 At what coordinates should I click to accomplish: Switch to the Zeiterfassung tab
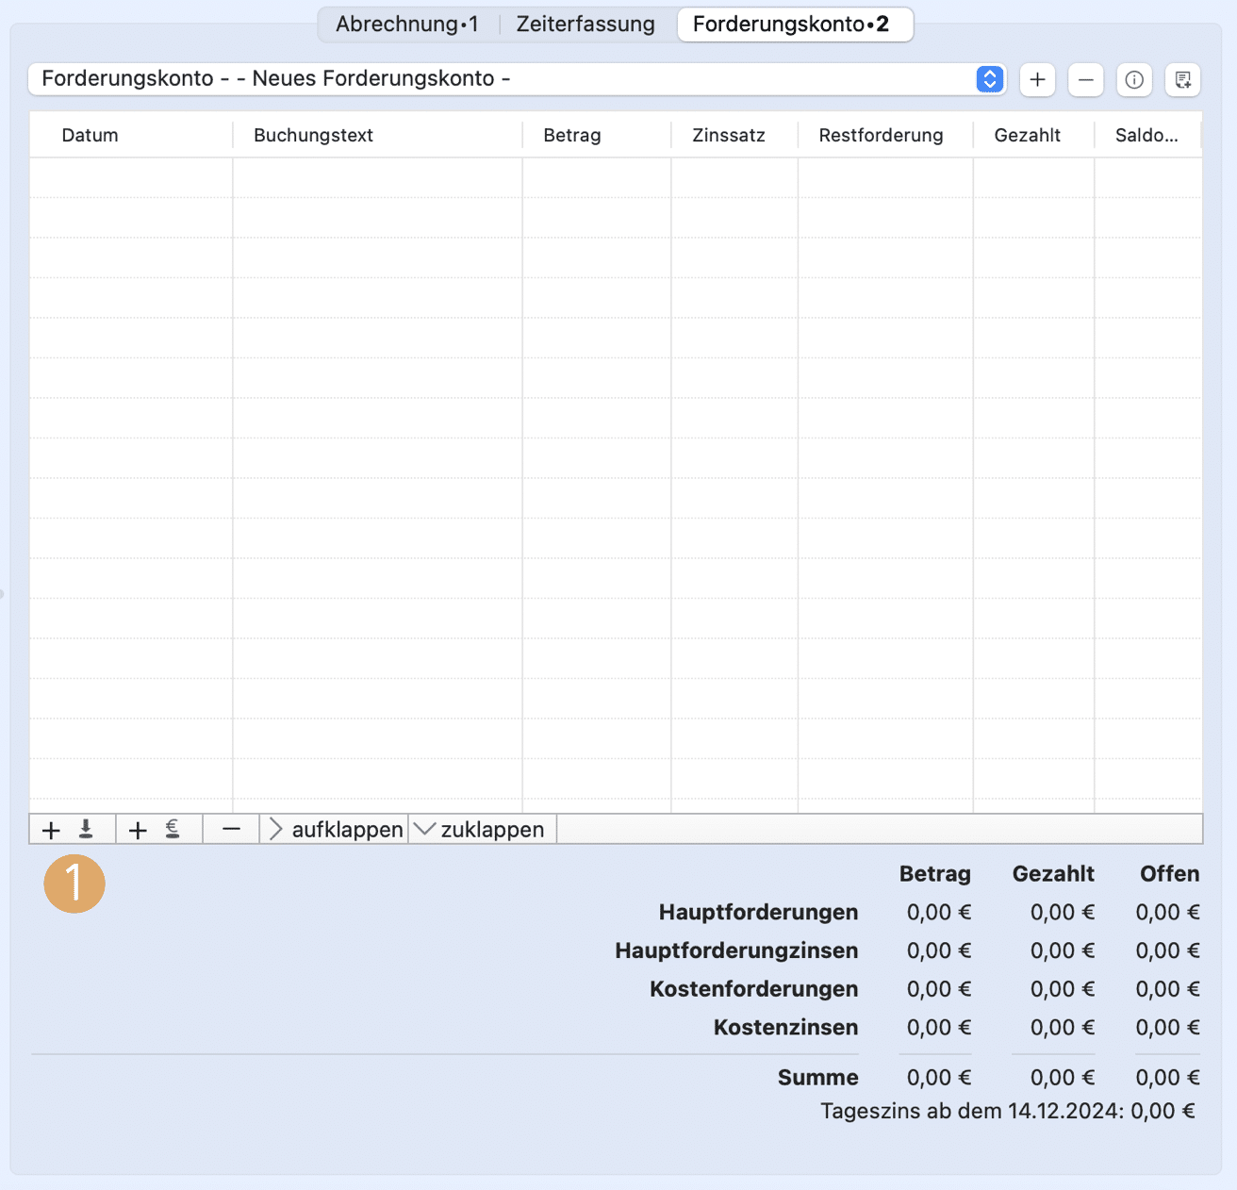tap(586, 25)
